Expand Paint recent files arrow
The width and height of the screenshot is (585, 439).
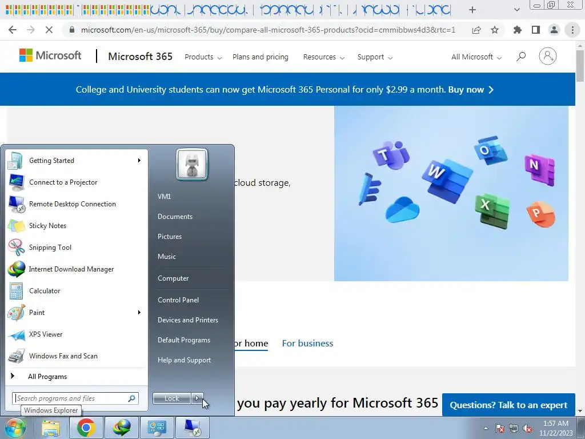click(139, 313)
